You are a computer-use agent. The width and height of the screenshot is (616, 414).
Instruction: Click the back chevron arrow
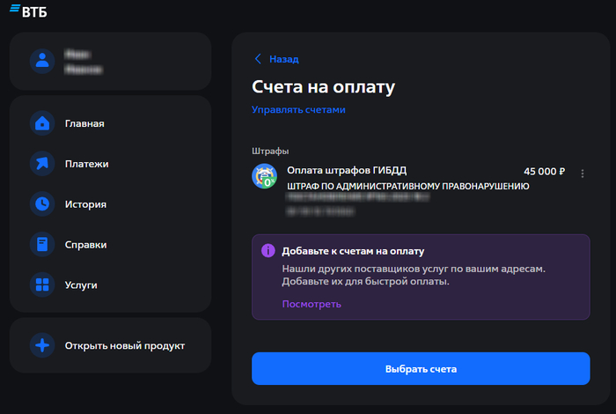tap(257, 59)
